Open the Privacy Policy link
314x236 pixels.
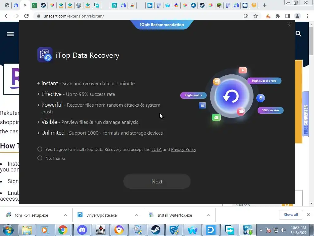(x=184, y=150)
